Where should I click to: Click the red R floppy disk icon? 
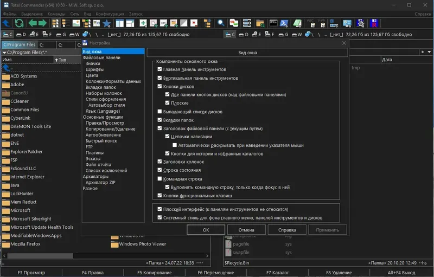pos(374,23)
